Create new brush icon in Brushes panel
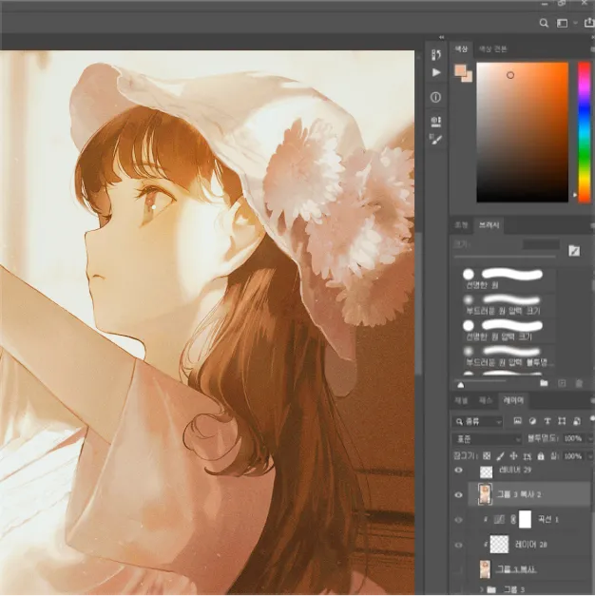The height and width of the screenshot is (596, 595). click(562, 383)
